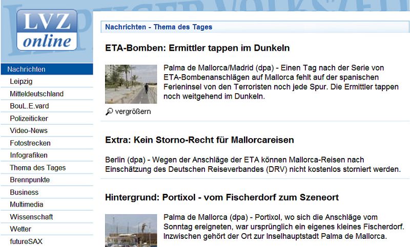Go to BouL.E.vard section
Screen dimensions: 410x247
coord(29,106)
